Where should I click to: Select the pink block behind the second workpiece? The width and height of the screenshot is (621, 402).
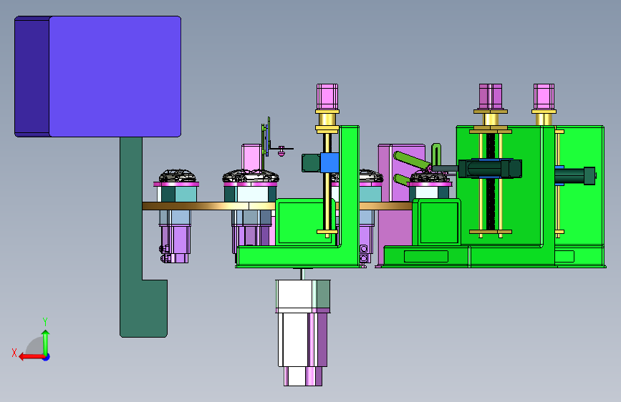tap(251, 157)
